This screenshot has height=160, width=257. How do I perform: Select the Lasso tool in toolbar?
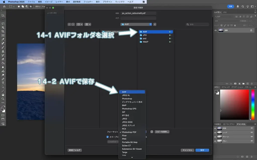pos(3,23)
